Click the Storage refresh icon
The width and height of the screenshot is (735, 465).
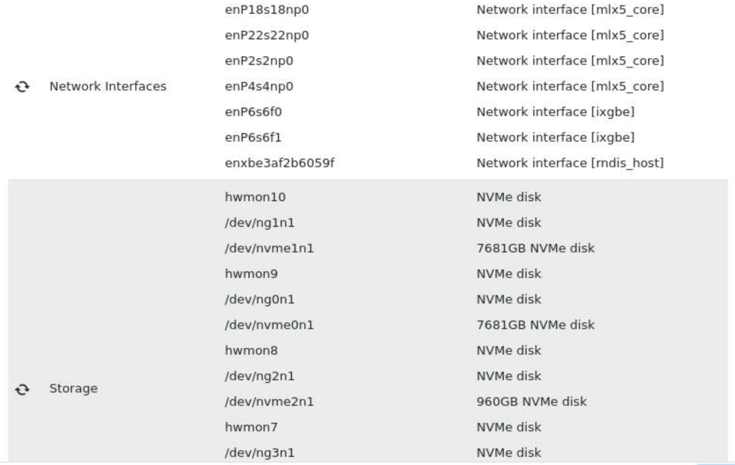[22, 389]
